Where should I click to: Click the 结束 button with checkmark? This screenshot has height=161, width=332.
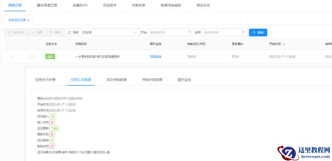(37, 33)
